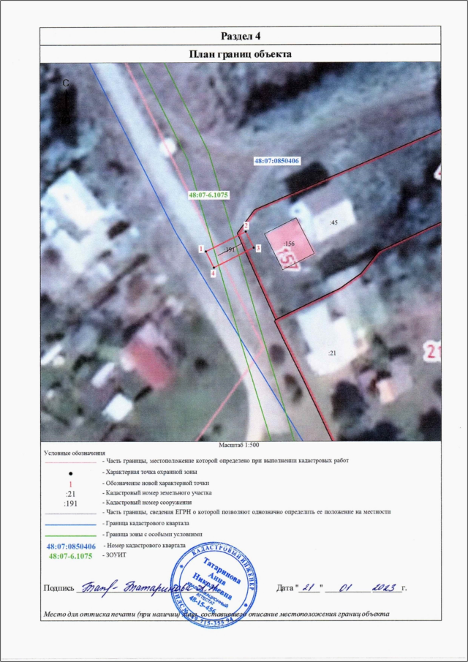Click the "Раздел 4" heading
The image size is (468, 662).
point(241,37)
